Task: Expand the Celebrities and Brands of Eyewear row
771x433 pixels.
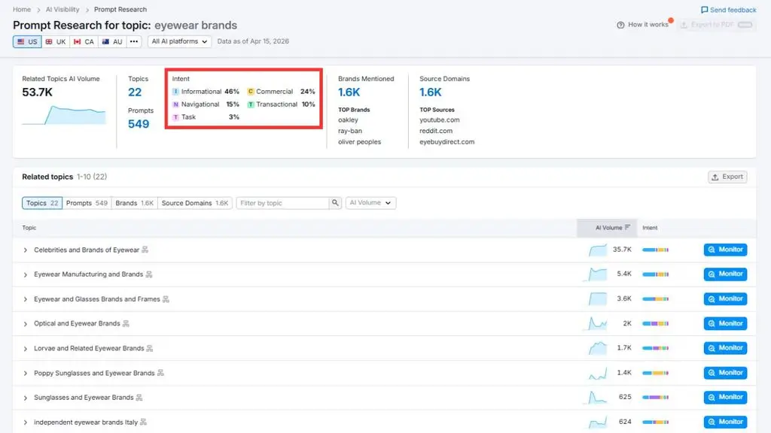Action: (26, 250)
